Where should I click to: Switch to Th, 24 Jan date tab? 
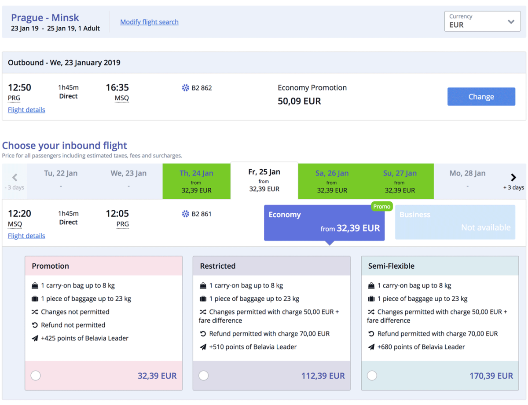coord(196,181)
